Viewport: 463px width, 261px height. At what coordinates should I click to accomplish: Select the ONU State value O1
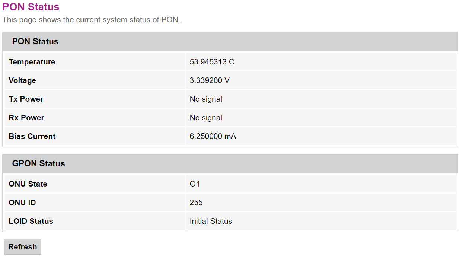pyautogui.click(x=195, y=184)
